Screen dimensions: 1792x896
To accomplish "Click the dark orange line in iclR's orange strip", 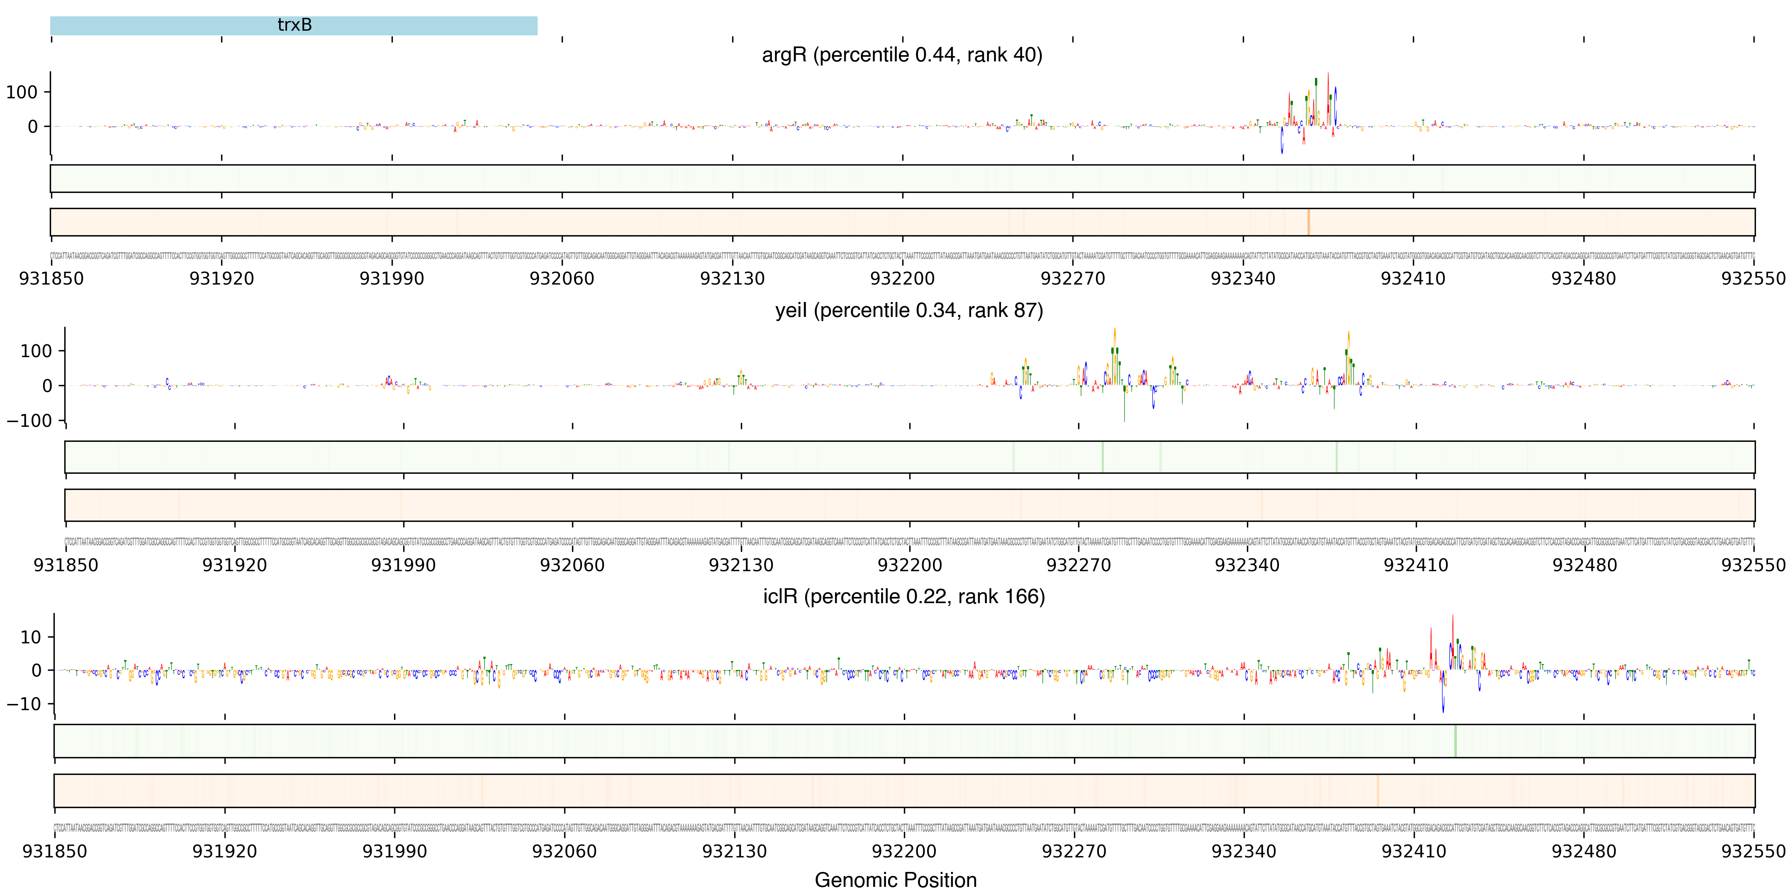I will pos(1377,791).
